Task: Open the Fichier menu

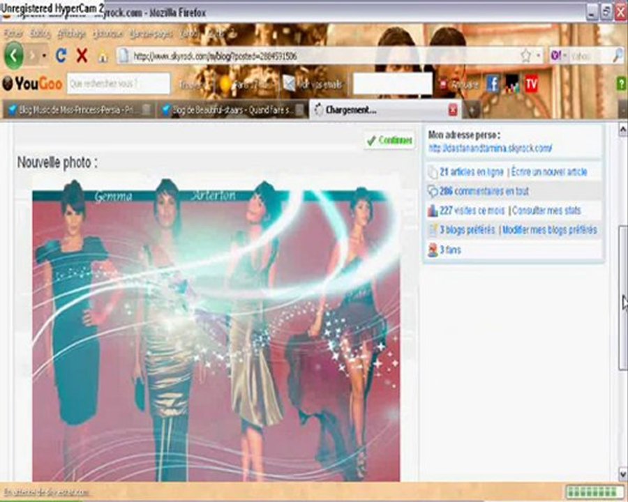Action: (x=13, y=34)
